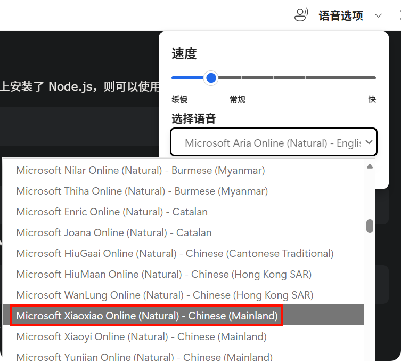Set speed slider to the fast end

(374, 78)
